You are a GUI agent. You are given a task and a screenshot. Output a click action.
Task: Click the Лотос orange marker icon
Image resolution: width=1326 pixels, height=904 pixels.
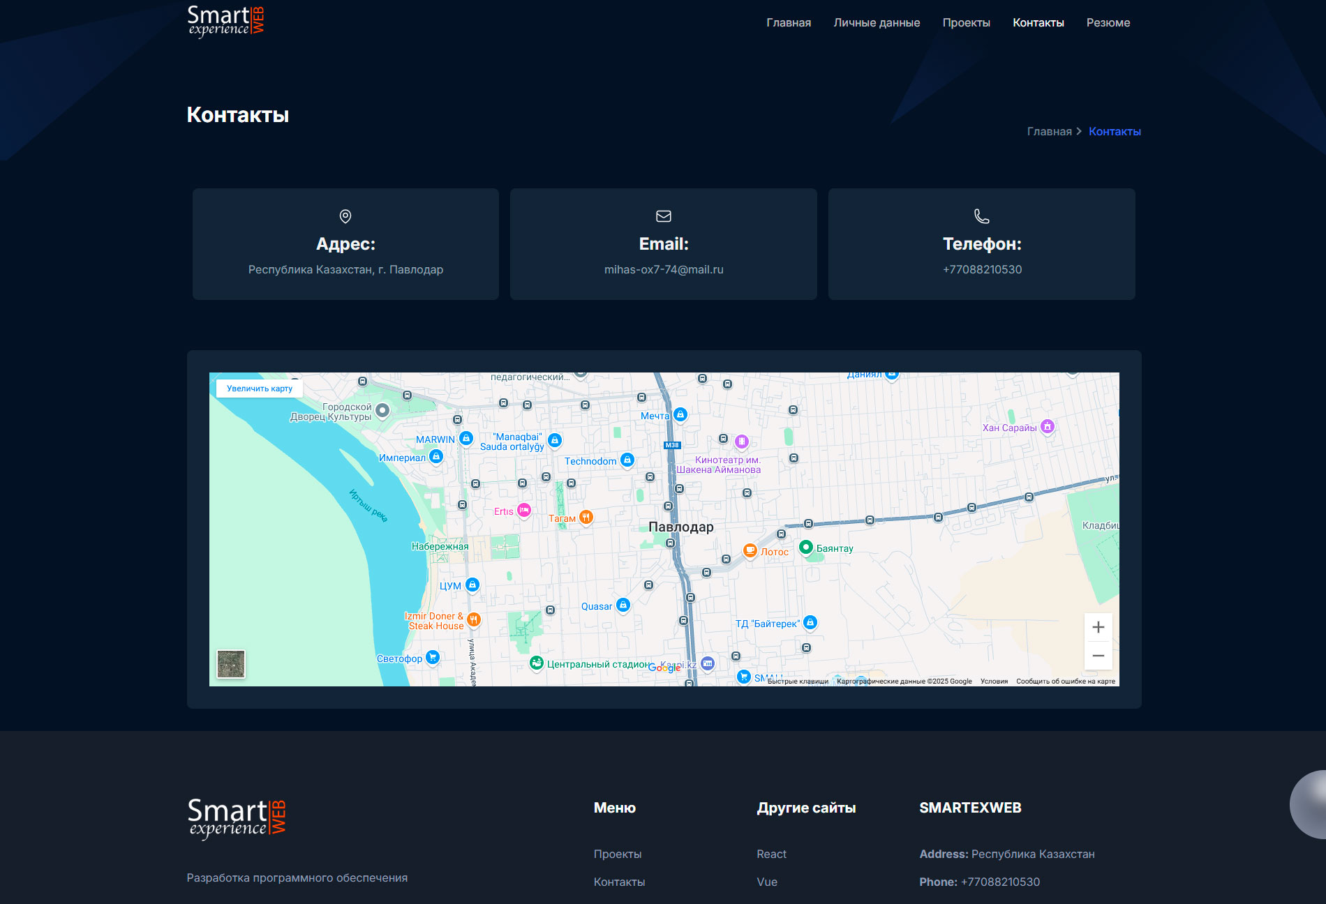pos(750,550)
